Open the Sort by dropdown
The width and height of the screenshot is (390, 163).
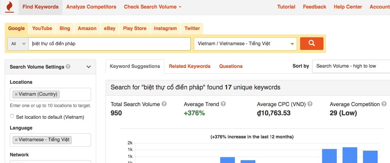351,66
